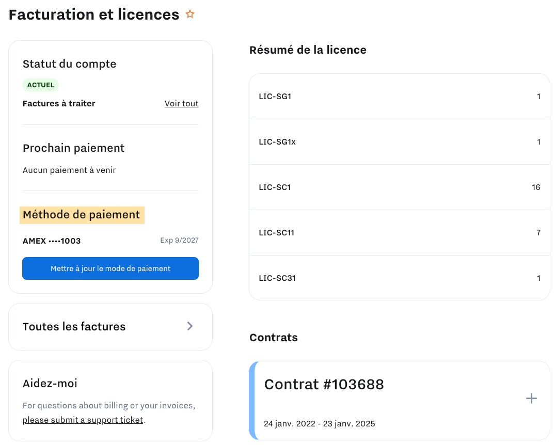Open the plus icon on Contrat #103688
Image resolution: width=555 pixels, height=445 pixels.
531,398
